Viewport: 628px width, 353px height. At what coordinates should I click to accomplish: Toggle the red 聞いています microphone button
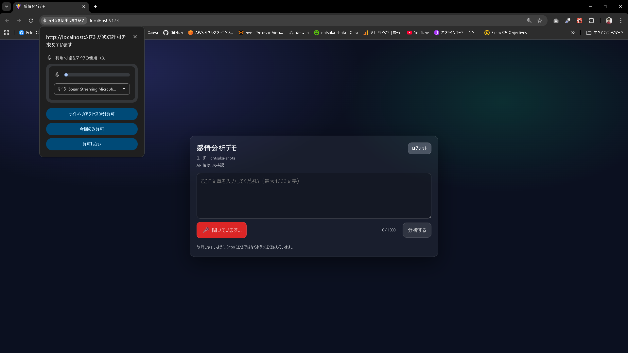pyautogui.click(x=221, y=230)
